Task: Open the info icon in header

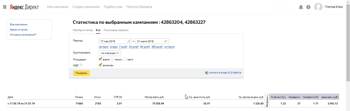Action: [308, 7]
